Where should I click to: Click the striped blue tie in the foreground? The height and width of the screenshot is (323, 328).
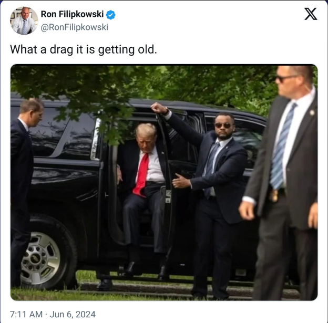pyautogui.click(x=282, y=148)
